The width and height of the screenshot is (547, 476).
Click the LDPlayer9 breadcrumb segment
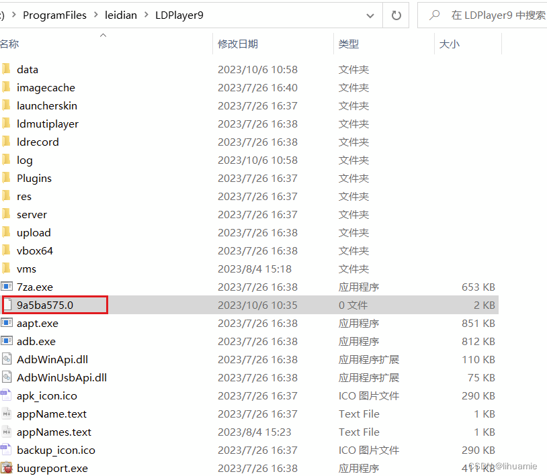click(179, 15)
